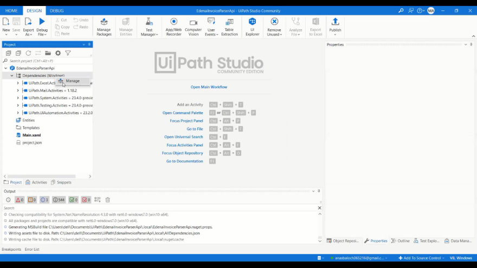This screenshot has height=268, width=477.
Task: Open Object Repository tab
Action: [x=343, y=240]
